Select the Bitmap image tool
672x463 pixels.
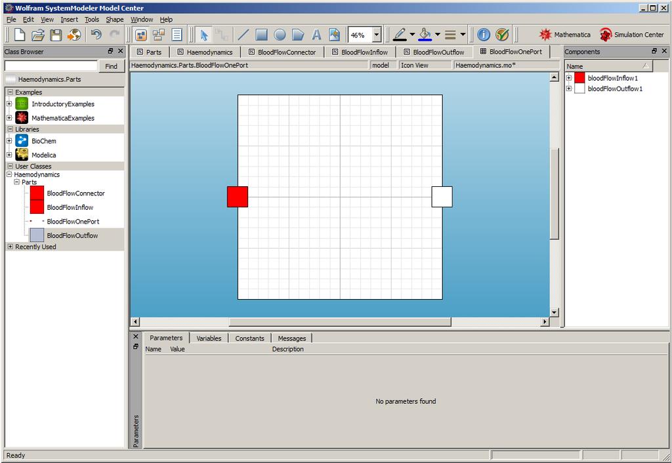pos(334,35)
